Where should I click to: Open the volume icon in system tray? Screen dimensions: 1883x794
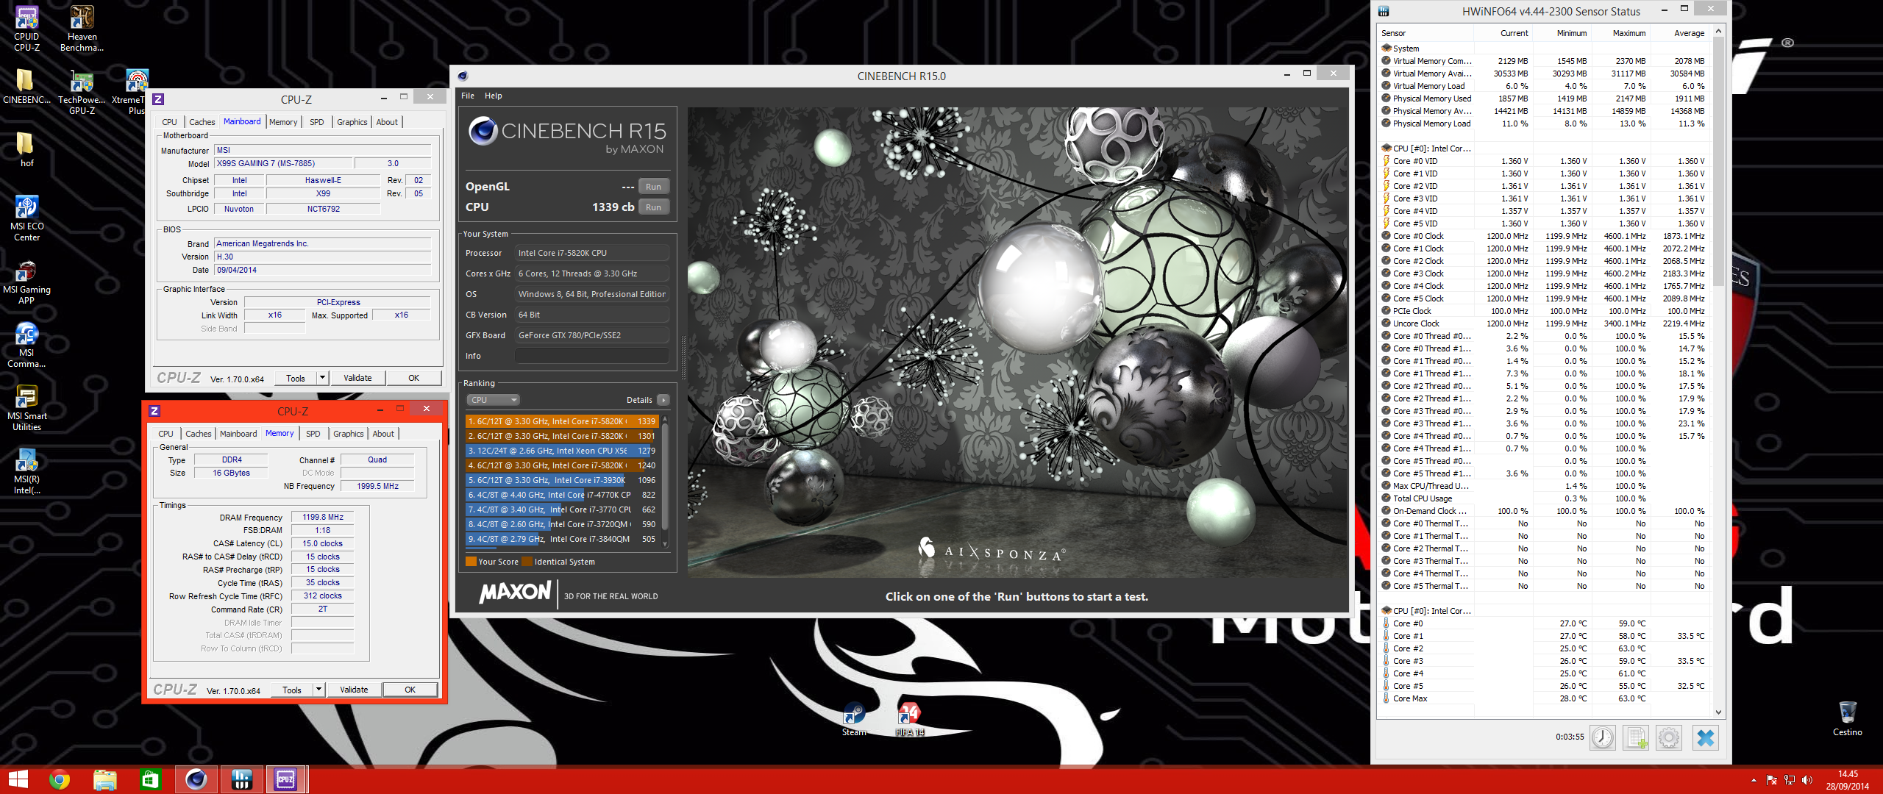coord(1807,780)
